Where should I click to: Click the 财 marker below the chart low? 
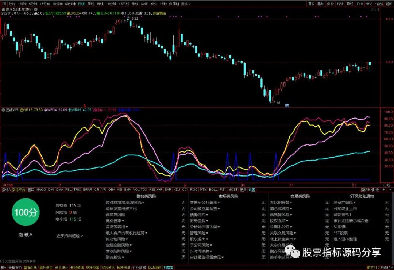(x=287, y=105)
